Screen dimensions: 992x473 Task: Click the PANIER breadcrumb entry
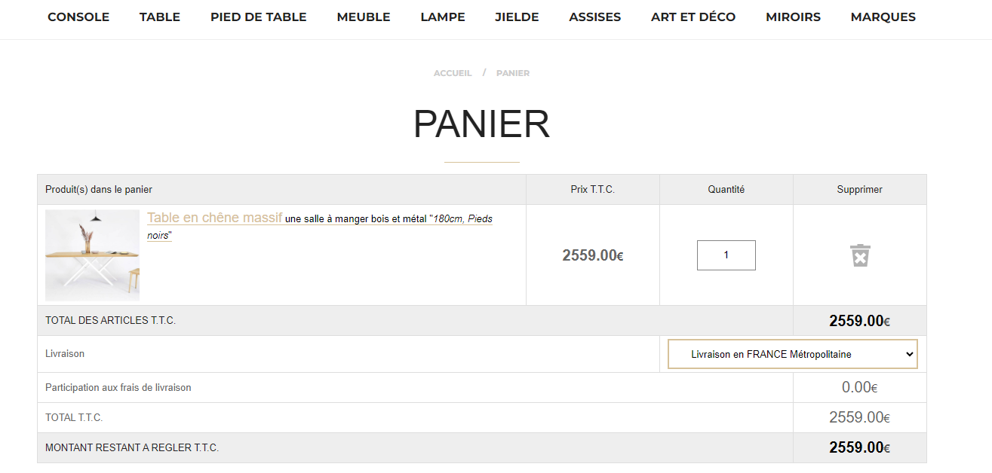pos(512,72)
